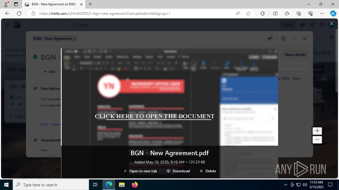The width and height of the screenshot is (339, 190).
Task: Add this page to favorites star
Action: 248,13
